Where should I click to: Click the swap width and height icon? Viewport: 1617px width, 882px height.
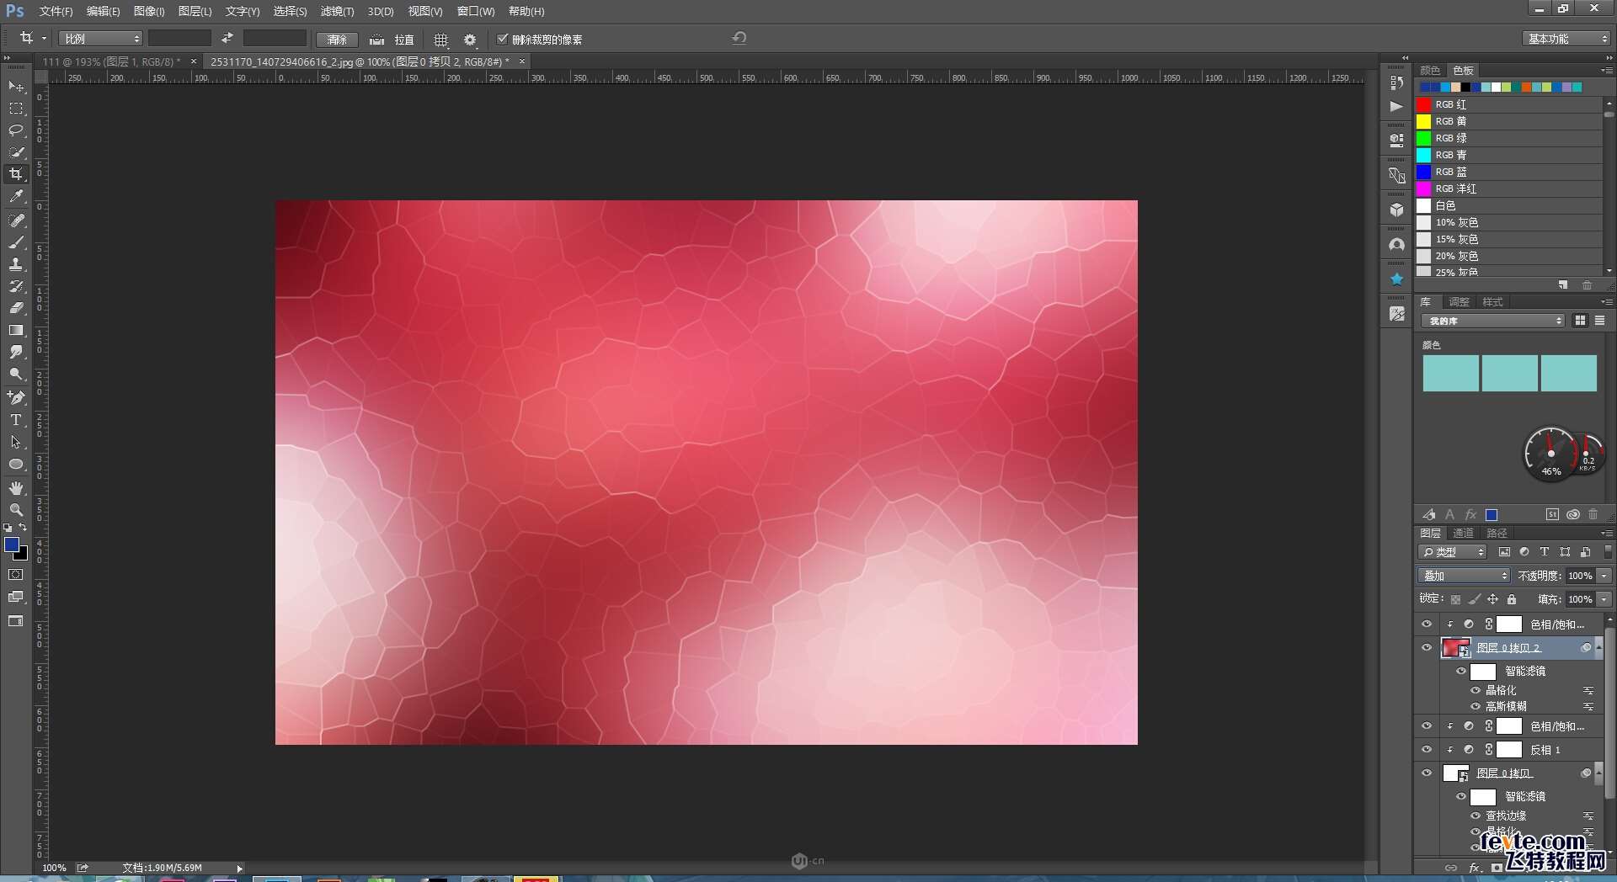point(227,39)
